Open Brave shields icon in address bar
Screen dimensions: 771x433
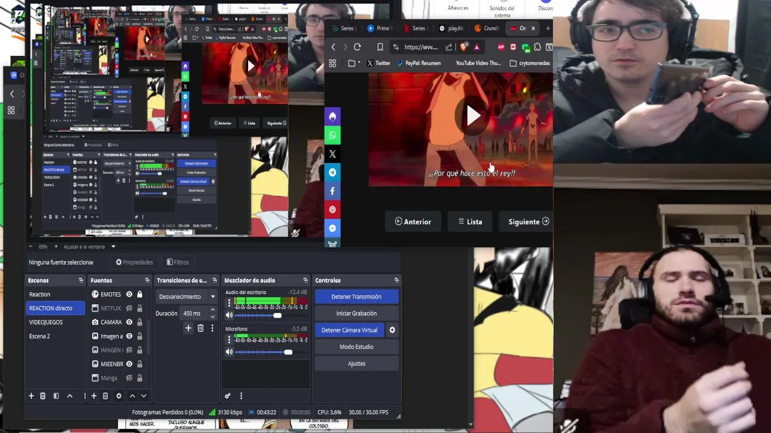coord(463,47)
